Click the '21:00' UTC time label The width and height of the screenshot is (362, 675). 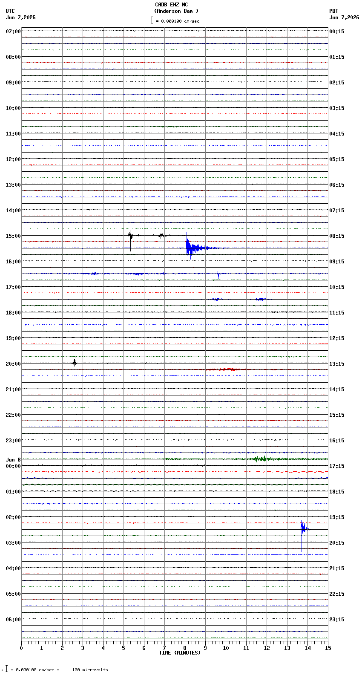pos(13,389)
